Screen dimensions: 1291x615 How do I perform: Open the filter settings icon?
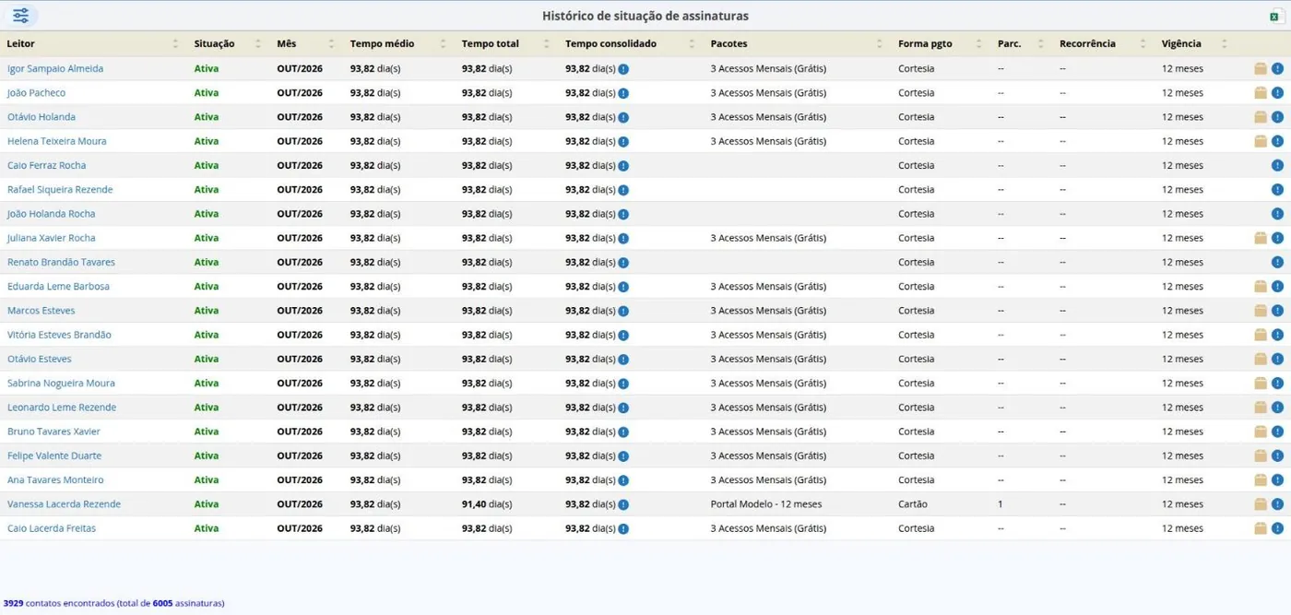point(21,16)
